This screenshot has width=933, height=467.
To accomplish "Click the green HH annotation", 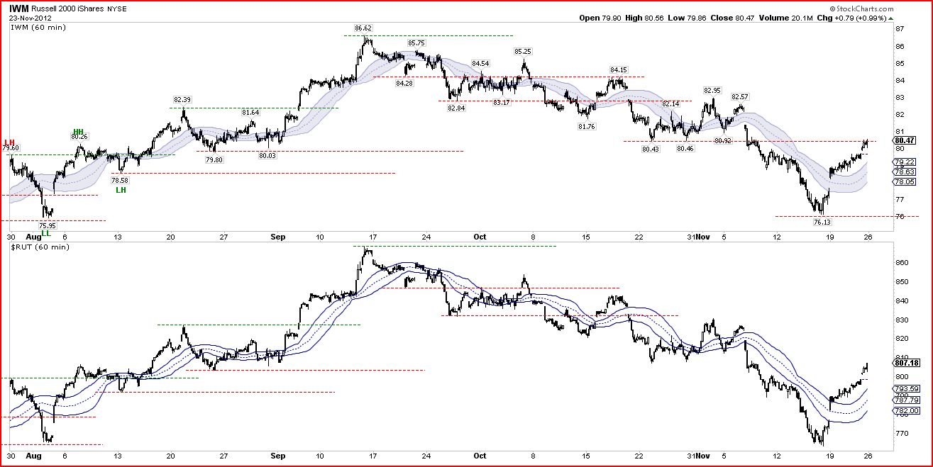I will pyautogui.click(x=78, y=132).
